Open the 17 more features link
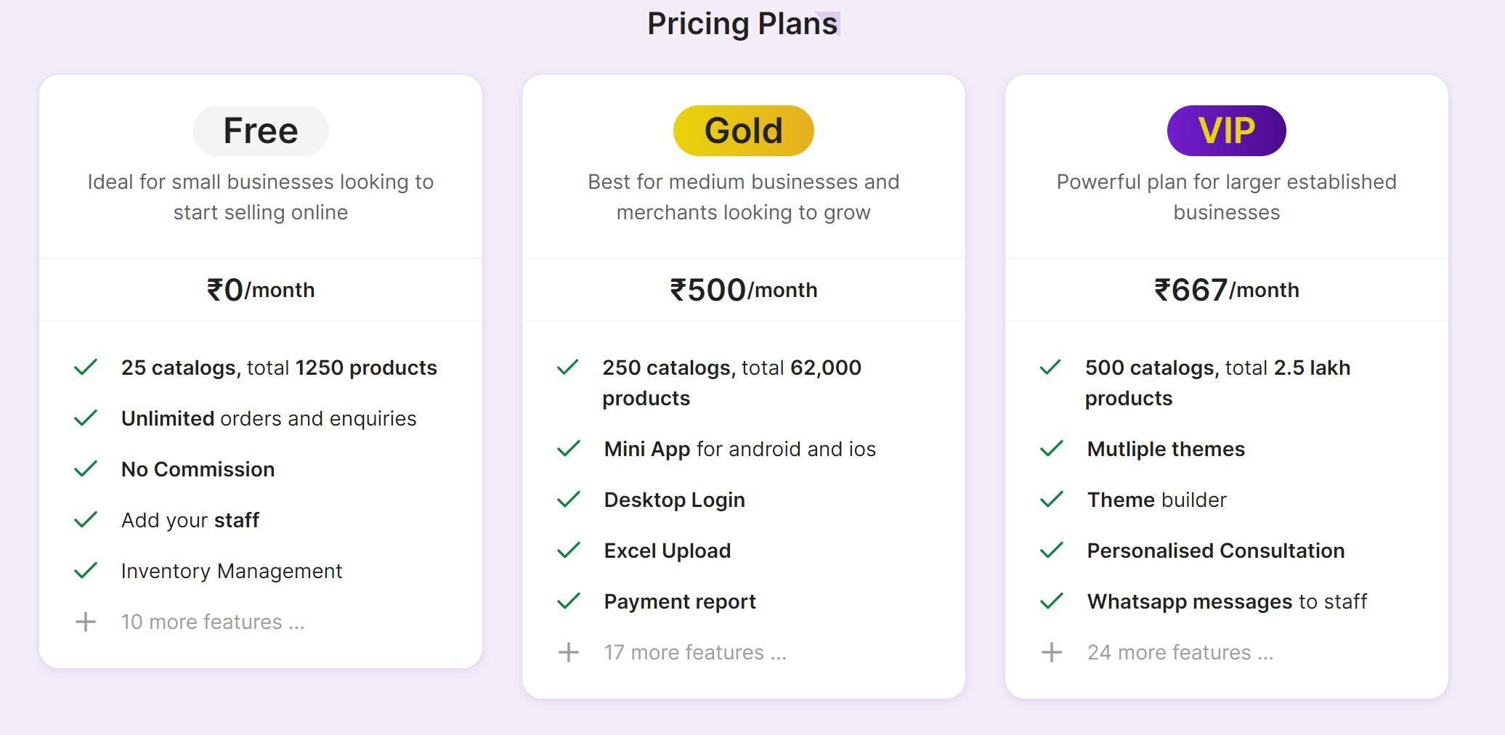Screen dimensions: 1505x735 [695, 652]
